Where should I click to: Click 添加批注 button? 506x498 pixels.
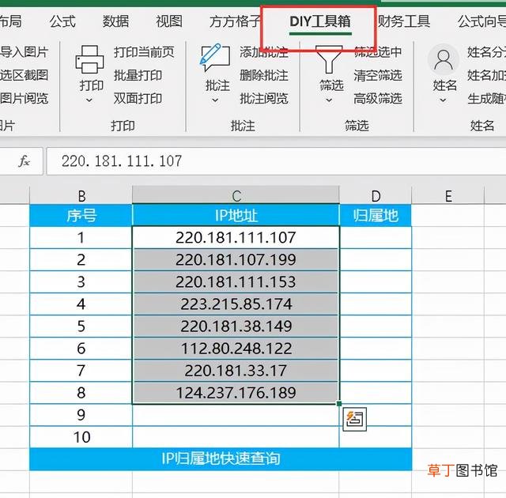(263, 52)
